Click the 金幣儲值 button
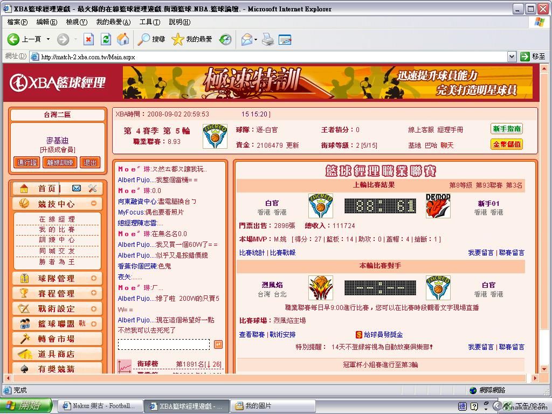The width and height of the screenshot is (552, 414). click(506, 144)
